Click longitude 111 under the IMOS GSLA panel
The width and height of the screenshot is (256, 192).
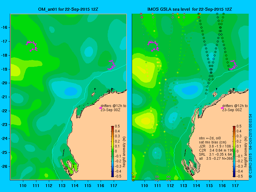[158, 186]
